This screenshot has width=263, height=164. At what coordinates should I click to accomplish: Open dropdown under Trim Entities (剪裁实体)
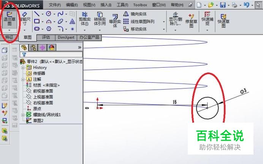84,30
